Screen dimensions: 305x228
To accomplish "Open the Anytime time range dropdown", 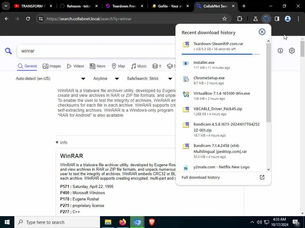I will tap(106, 78).
